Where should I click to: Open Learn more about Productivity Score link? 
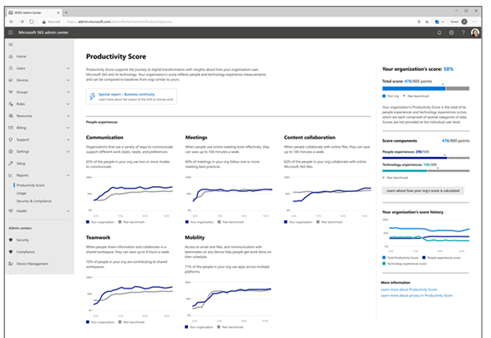409,289
